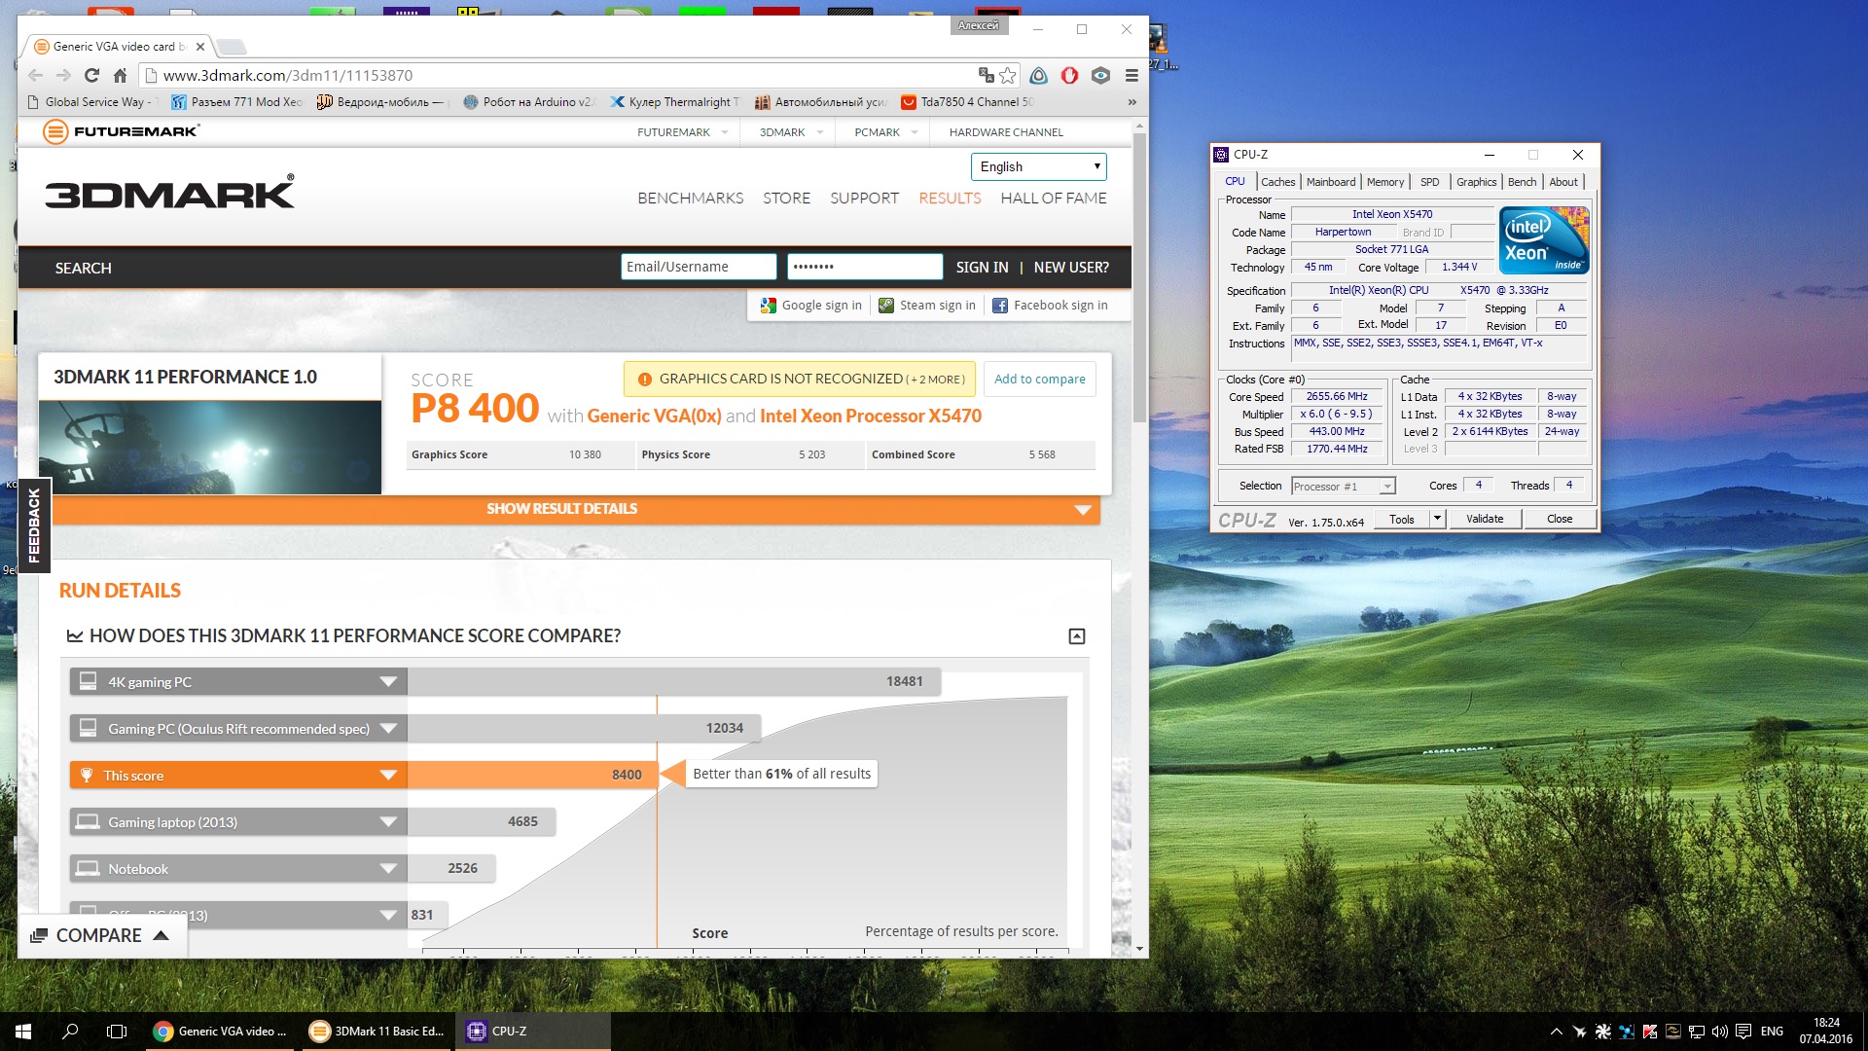The height and width of the screenshot is (1051, 1868).
Task: Click Add to compare button
Action: click(x=1039, y=379)
